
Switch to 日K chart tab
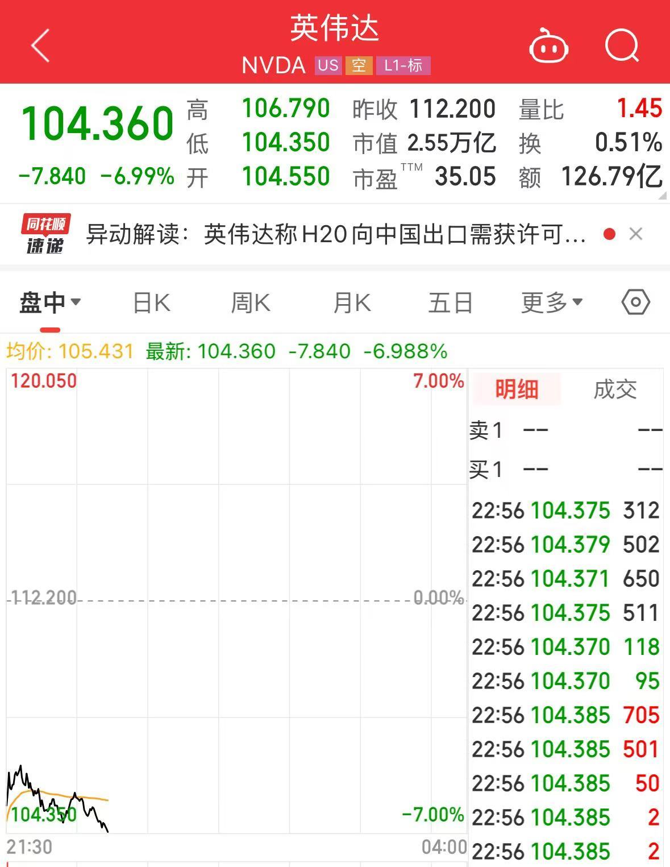pos(151,302)
